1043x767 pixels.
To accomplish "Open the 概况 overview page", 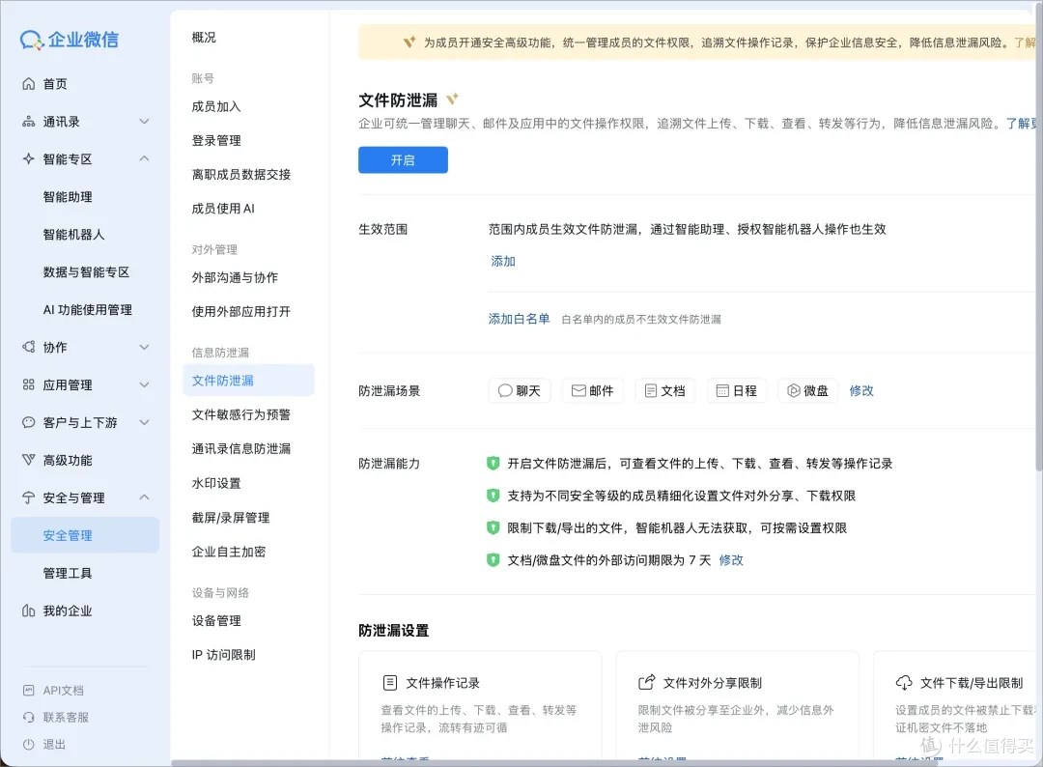I will 204,38.
